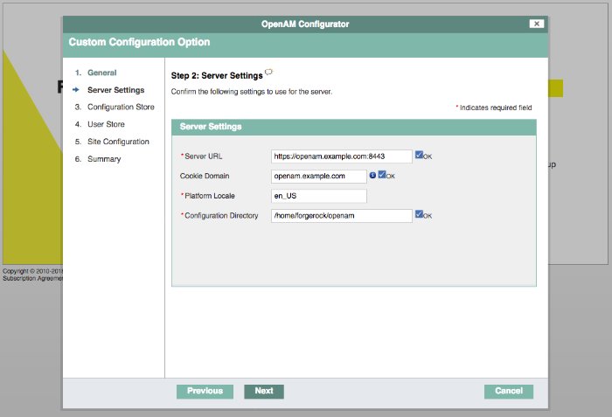Select the Server Settings step
Image resolution: width=612 pixels, height=417 pixels.
coord(116,90)
